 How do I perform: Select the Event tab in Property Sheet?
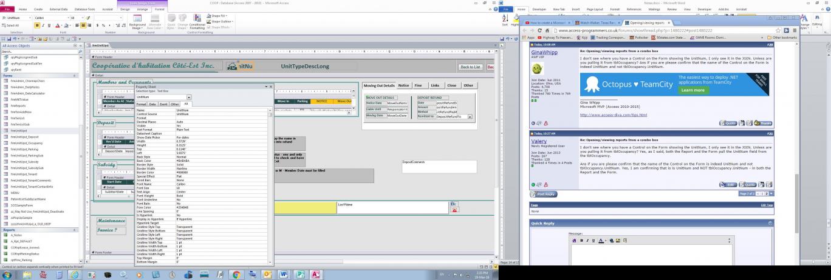163,104
